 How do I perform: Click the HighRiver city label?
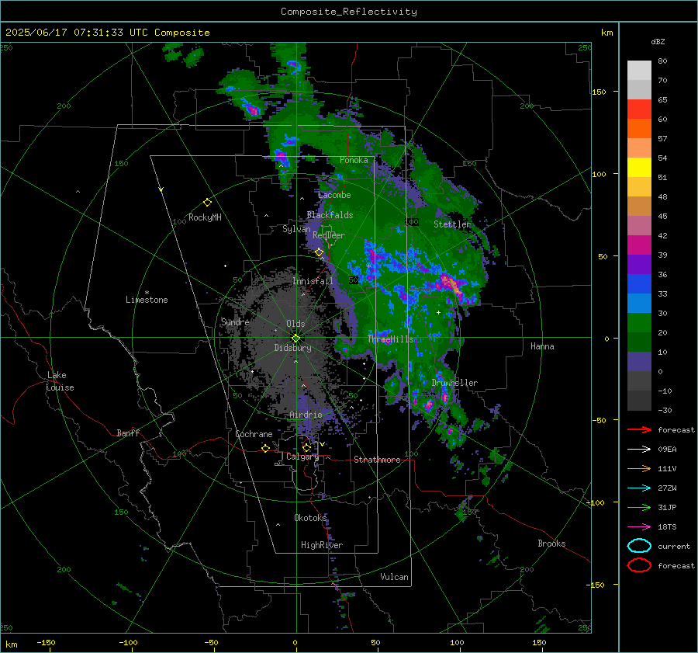[322, 545]
